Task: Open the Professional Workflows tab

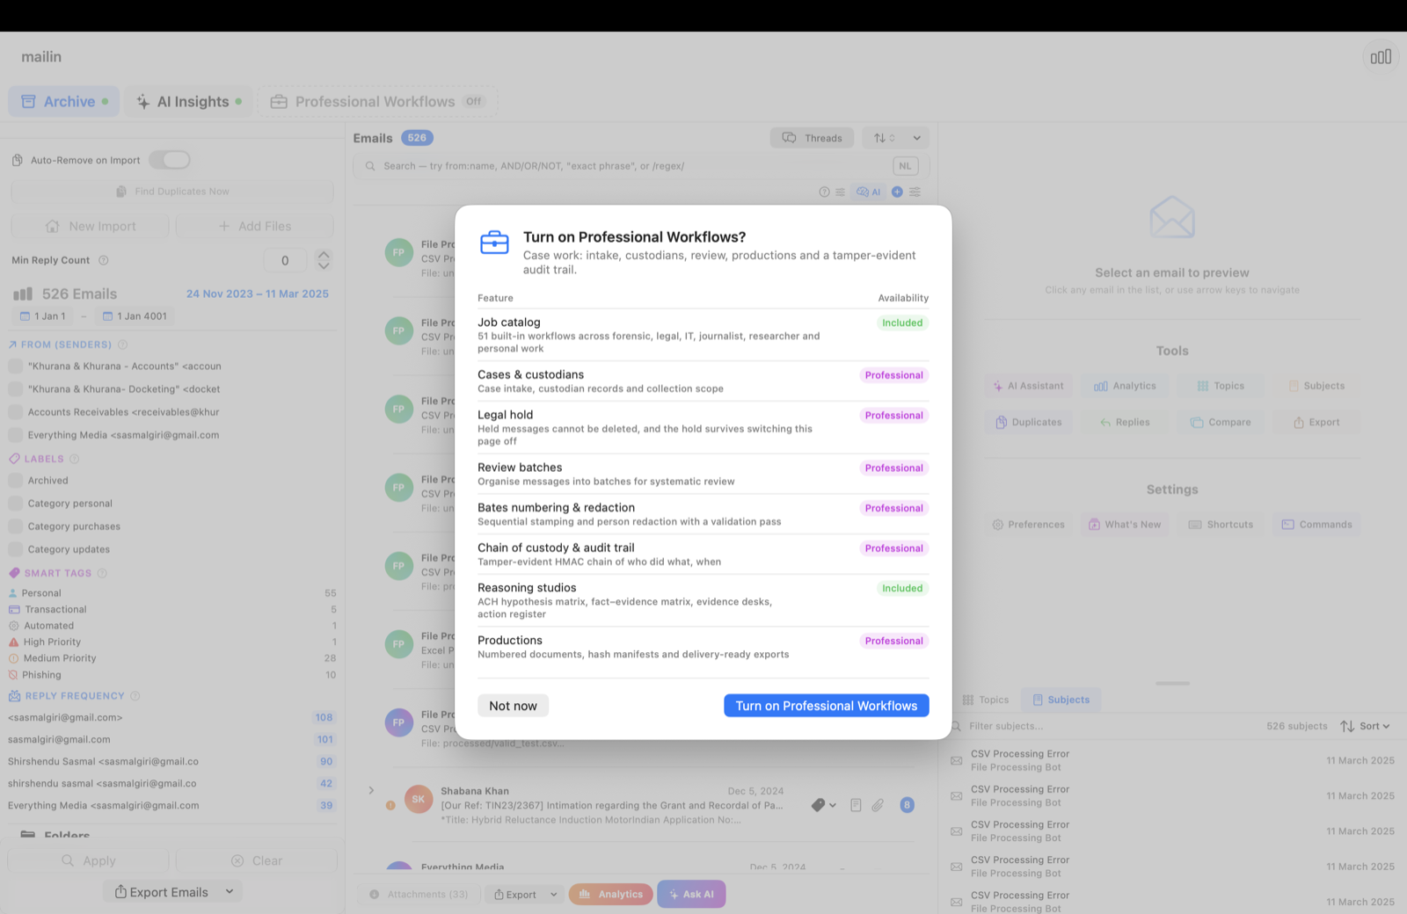Action: [x=377, y=102]
